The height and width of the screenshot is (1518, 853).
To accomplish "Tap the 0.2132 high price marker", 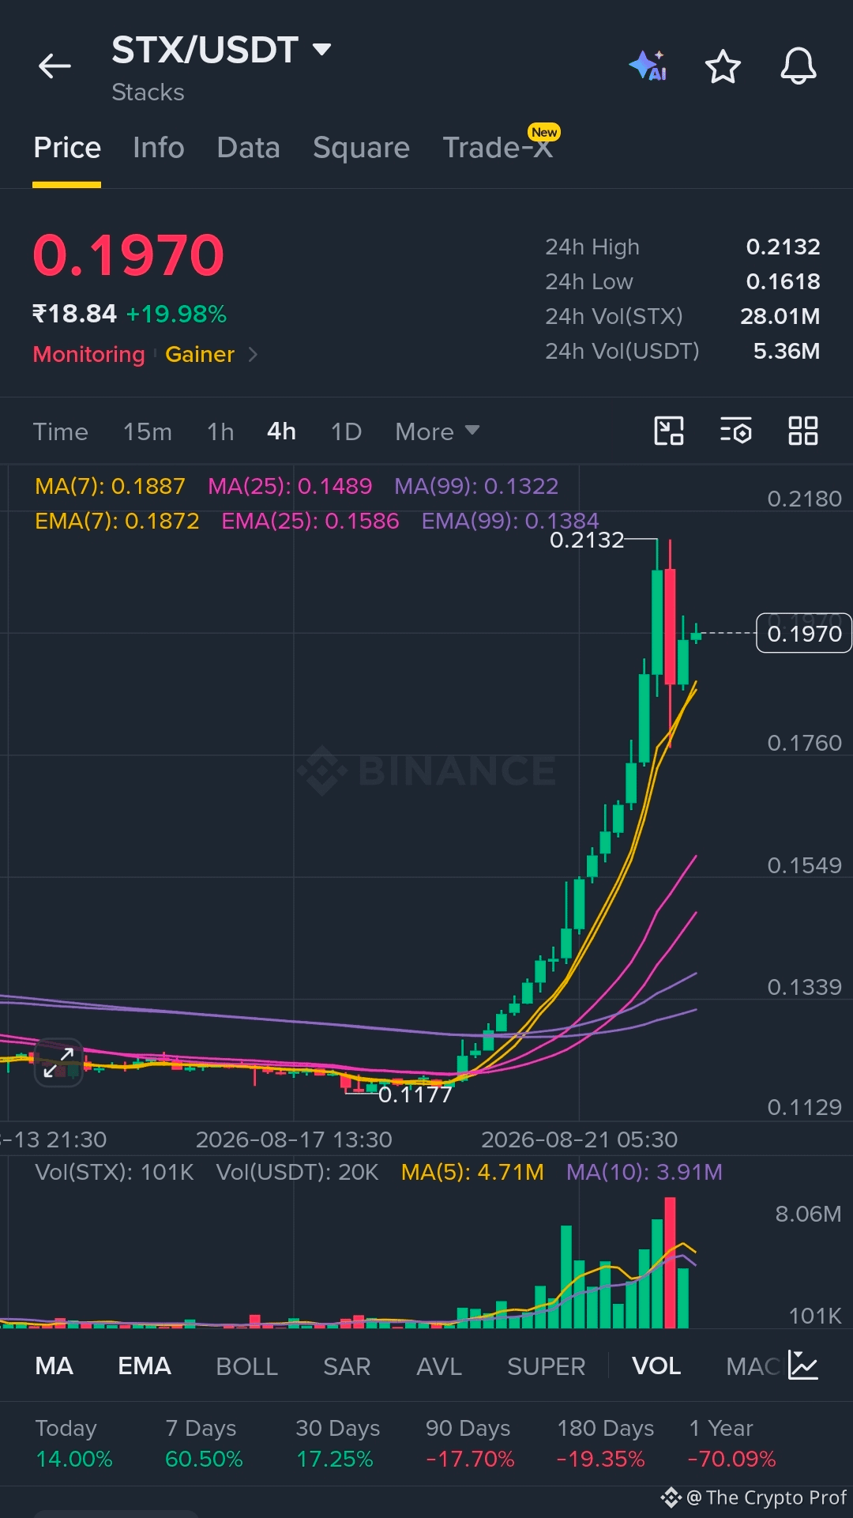I will tap(587, 540).
